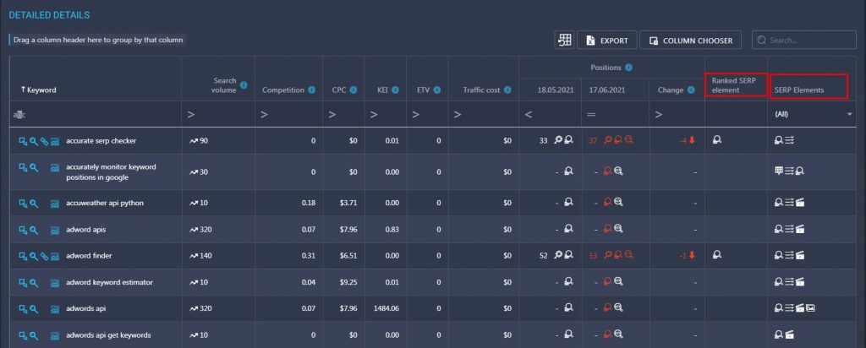Click the magnifier icon for adwords api

[x=34, y=309]
